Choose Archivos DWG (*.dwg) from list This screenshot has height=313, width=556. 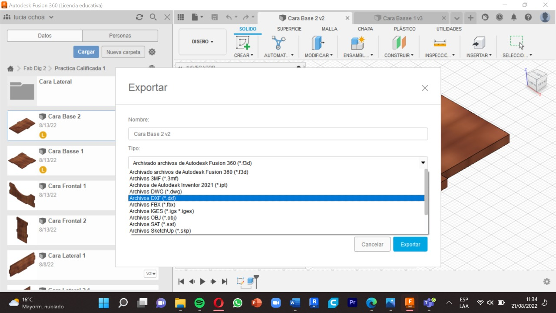coord(276,192)
